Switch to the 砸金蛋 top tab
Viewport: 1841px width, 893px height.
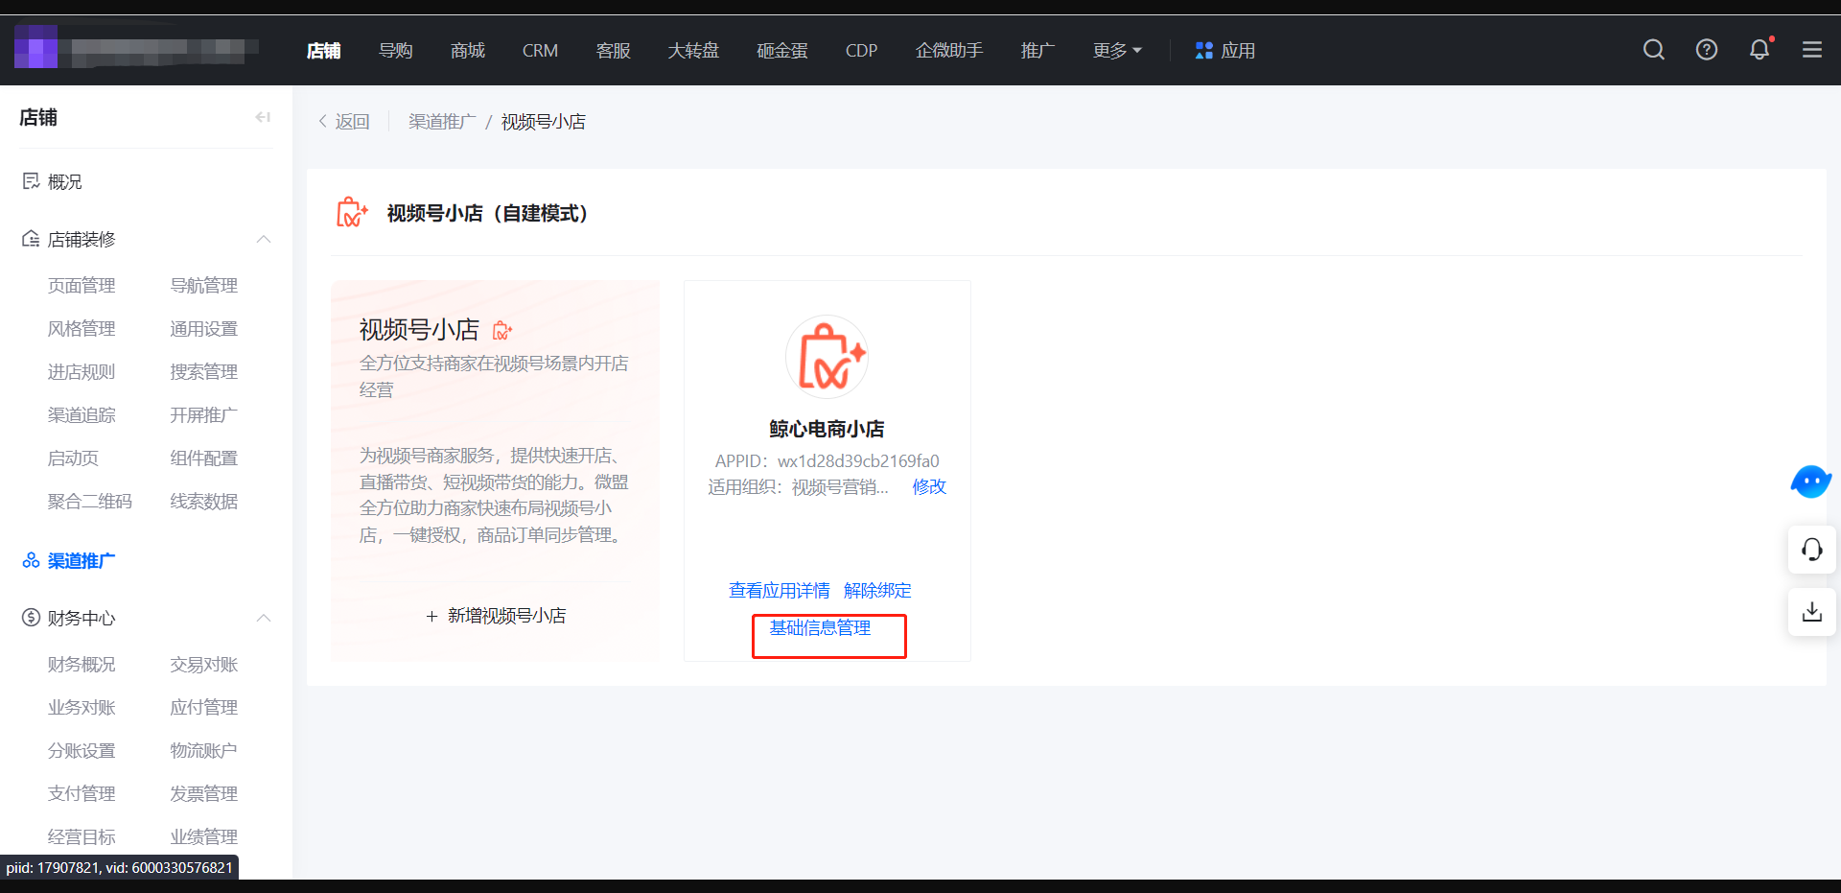[x=782, y=50]
